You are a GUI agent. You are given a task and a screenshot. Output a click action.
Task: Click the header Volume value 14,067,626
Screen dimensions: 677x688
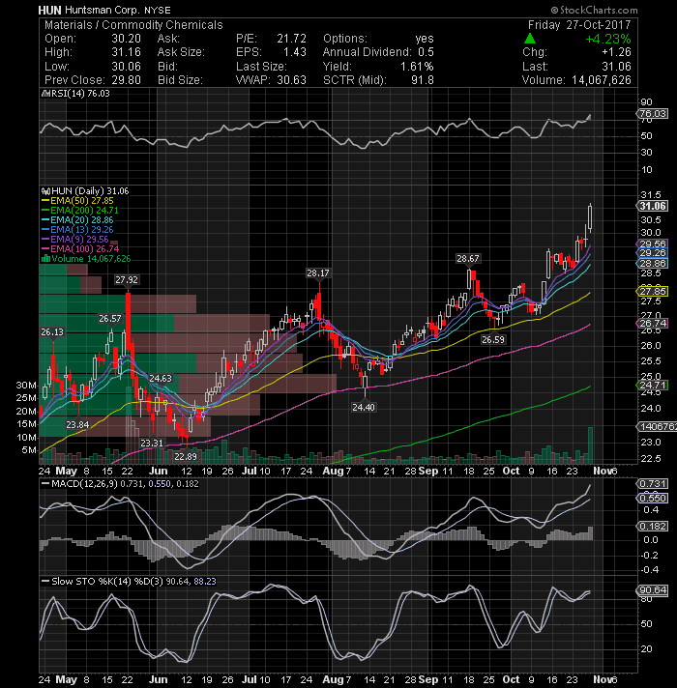coord(601,80)
